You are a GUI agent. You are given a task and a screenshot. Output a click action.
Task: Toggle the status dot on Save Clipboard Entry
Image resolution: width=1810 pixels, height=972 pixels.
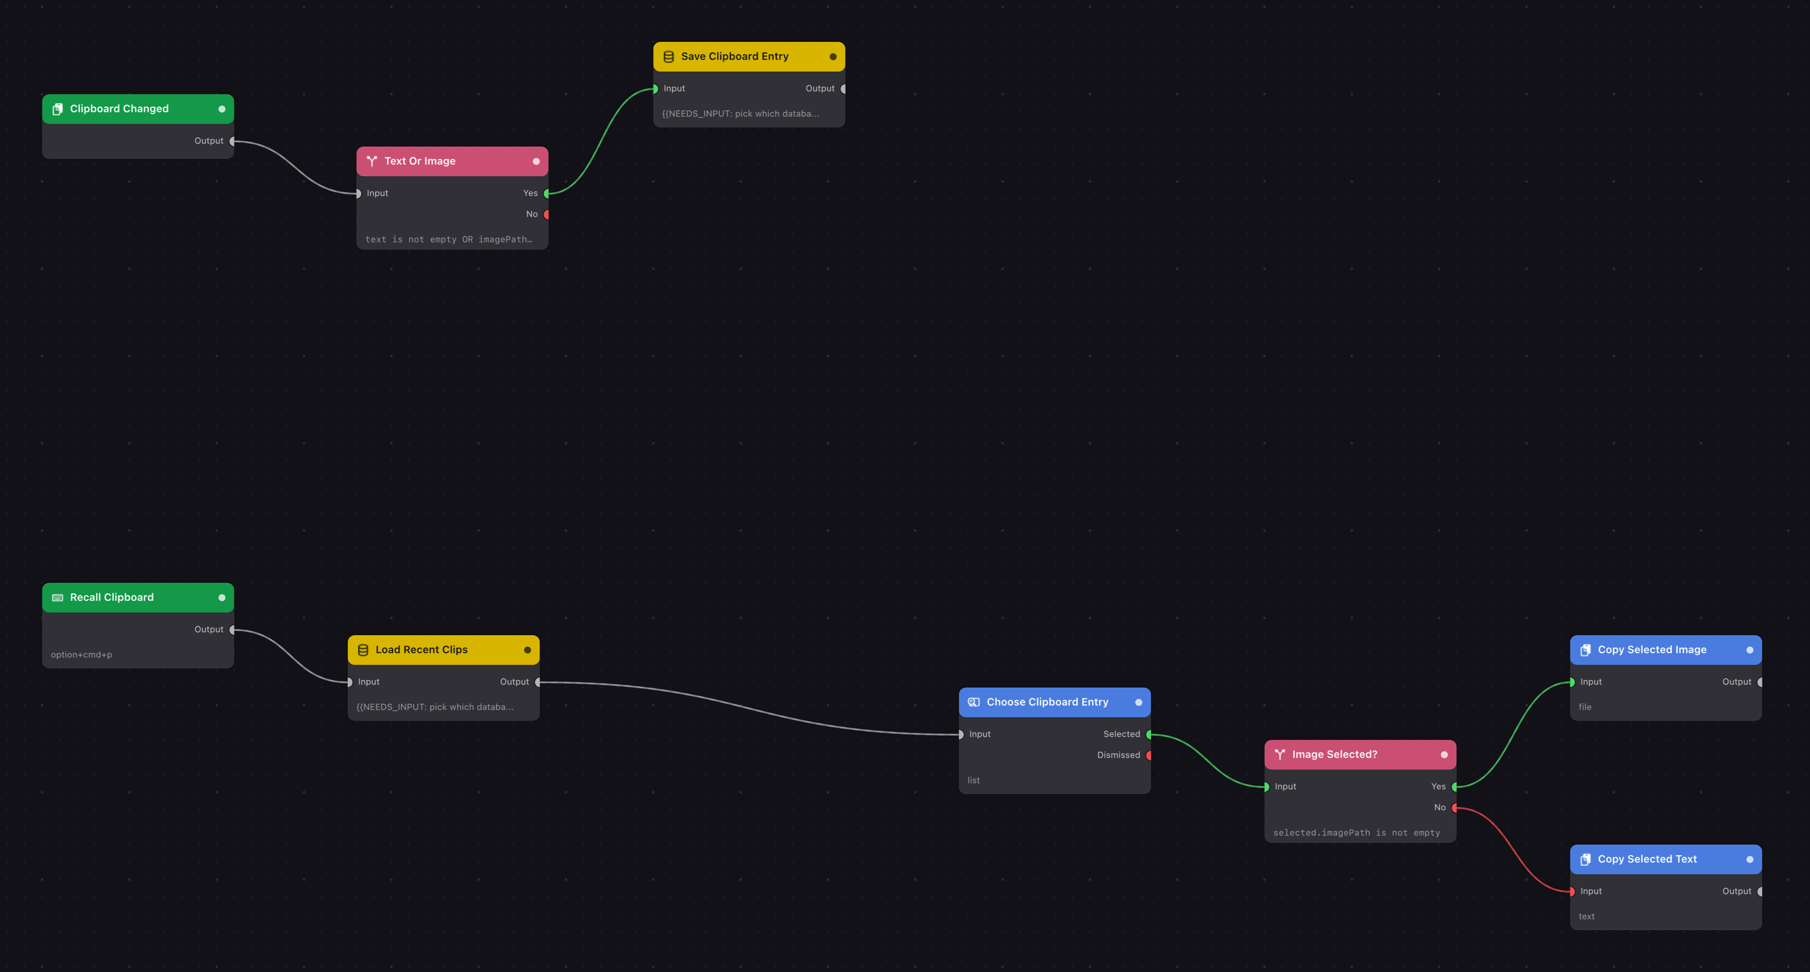click(833, 57)
